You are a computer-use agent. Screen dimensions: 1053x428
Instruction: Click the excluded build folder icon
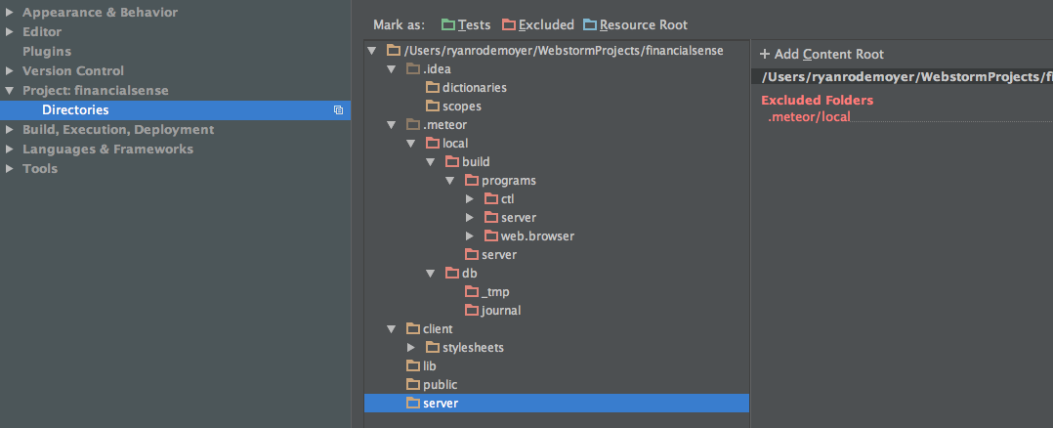pos(452,162)
